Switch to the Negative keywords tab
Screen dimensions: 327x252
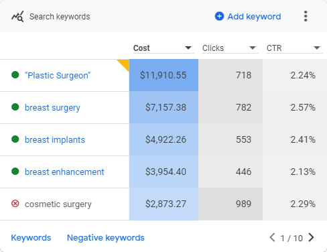(x=106, y=238)
